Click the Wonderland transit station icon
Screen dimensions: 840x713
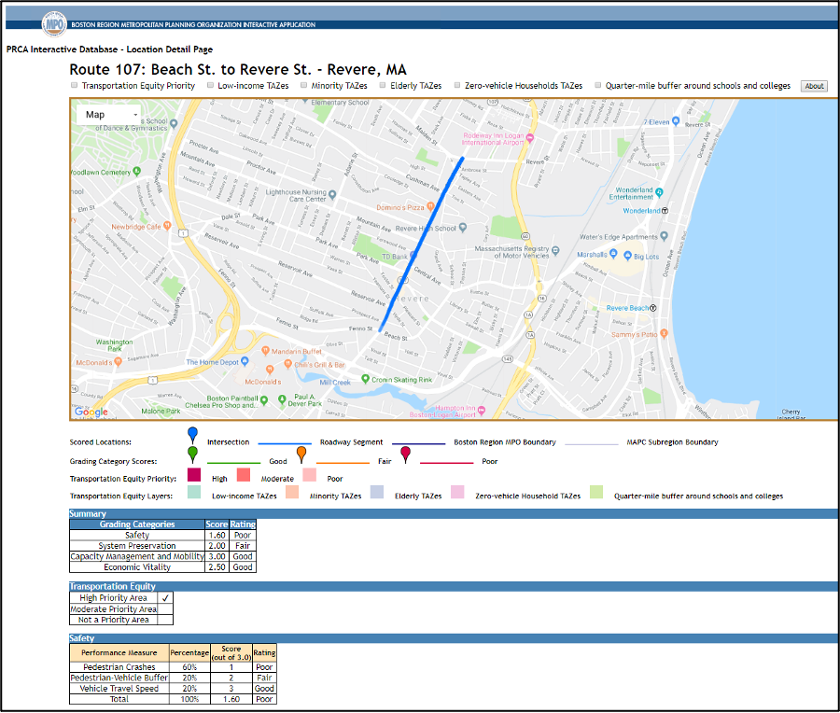665,211
